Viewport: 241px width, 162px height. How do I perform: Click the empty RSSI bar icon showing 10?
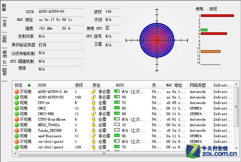117,124
